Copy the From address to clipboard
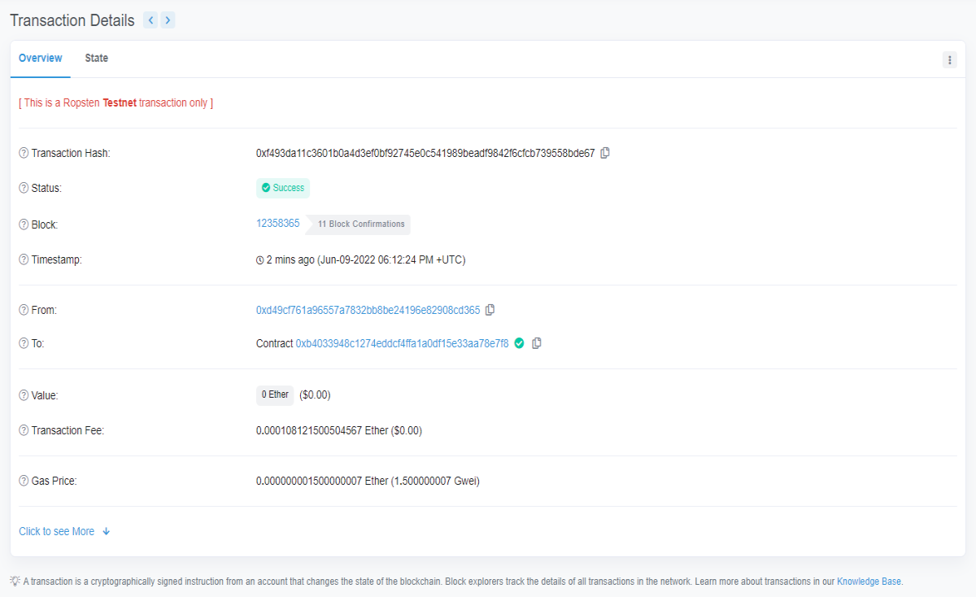The image size is (976, 597). [x=490, y=310]
